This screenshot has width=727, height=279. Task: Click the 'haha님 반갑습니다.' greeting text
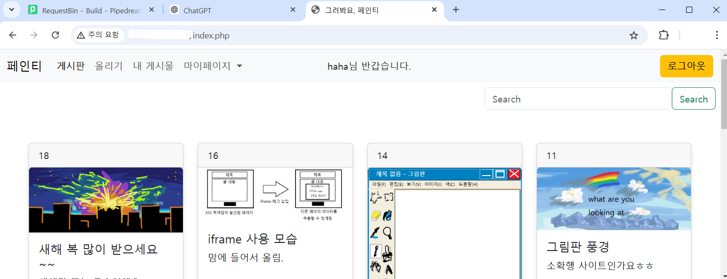369,66
